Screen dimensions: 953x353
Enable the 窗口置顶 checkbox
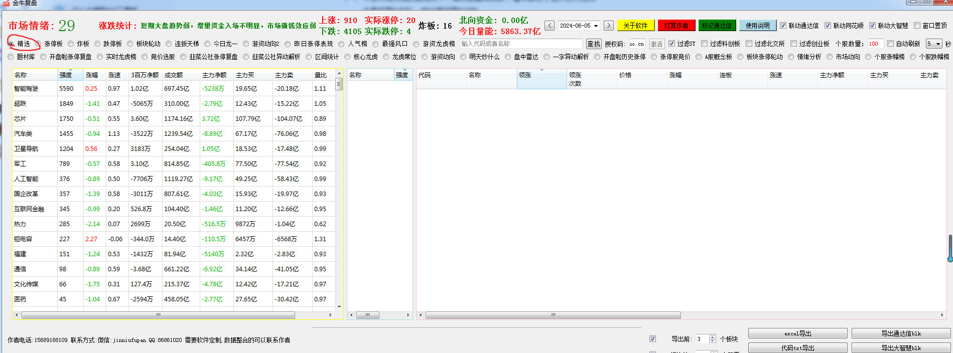tap(917, 26)
